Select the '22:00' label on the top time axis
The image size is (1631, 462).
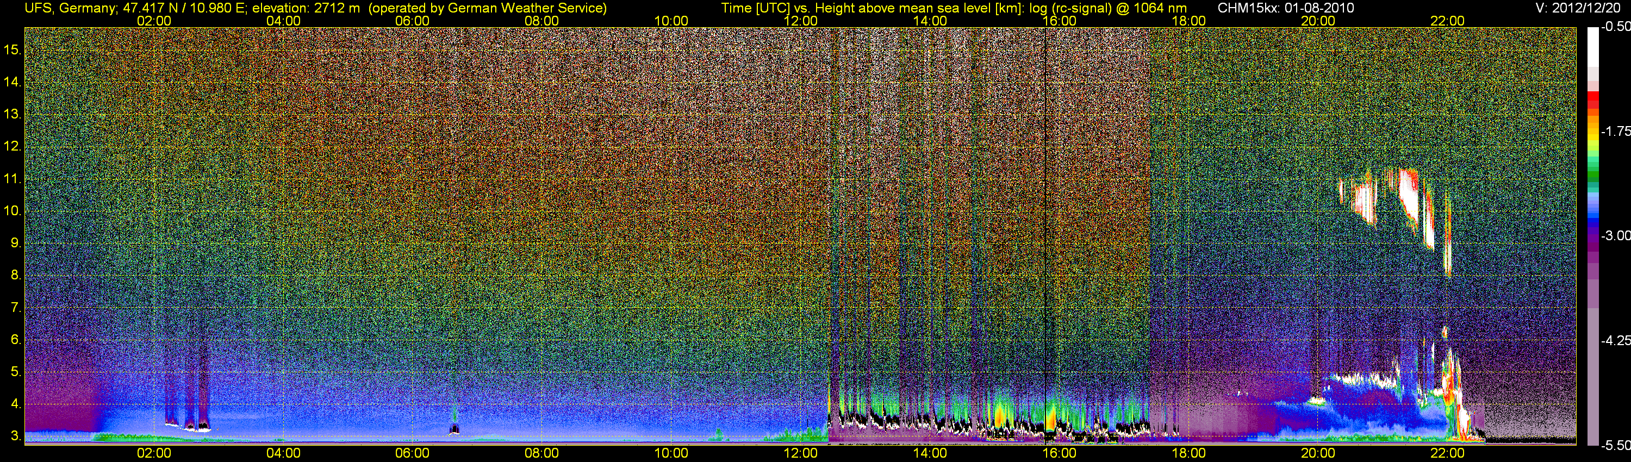point(1447,21)
